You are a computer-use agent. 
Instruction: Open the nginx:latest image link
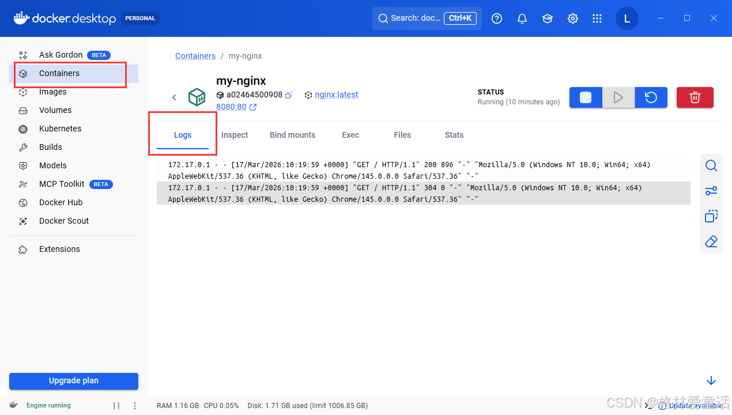click(x=337, y=95)
